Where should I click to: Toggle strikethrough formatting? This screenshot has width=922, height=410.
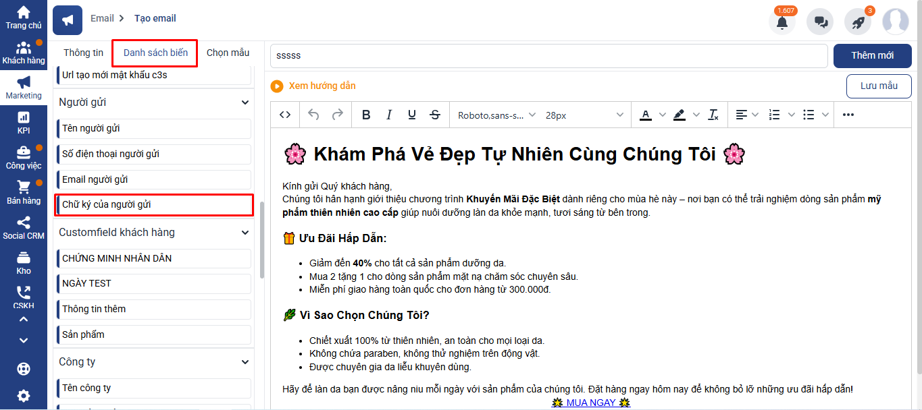tap(435, 115)
